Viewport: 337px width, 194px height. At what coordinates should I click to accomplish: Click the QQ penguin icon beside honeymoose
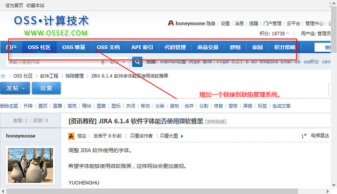(x=171, y=23)
